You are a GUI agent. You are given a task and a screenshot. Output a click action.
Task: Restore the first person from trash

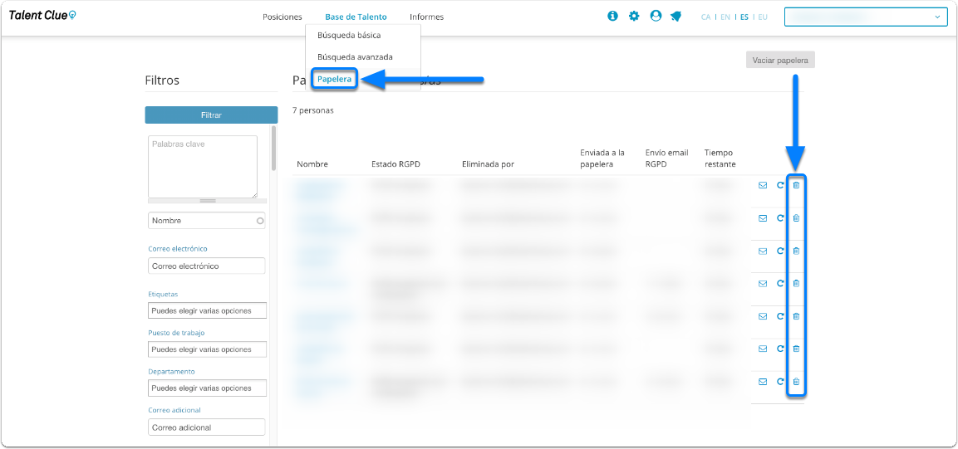(x=780, y=185)
